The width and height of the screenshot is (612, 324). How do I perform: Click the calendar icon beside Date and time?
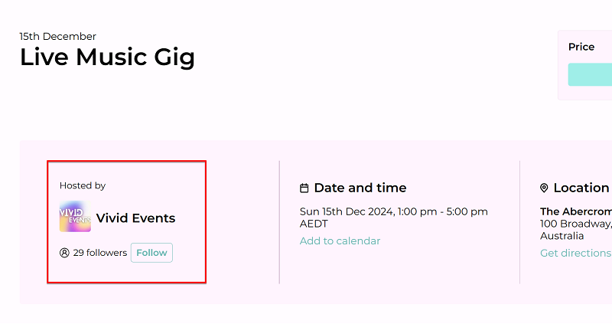(304, 188)
